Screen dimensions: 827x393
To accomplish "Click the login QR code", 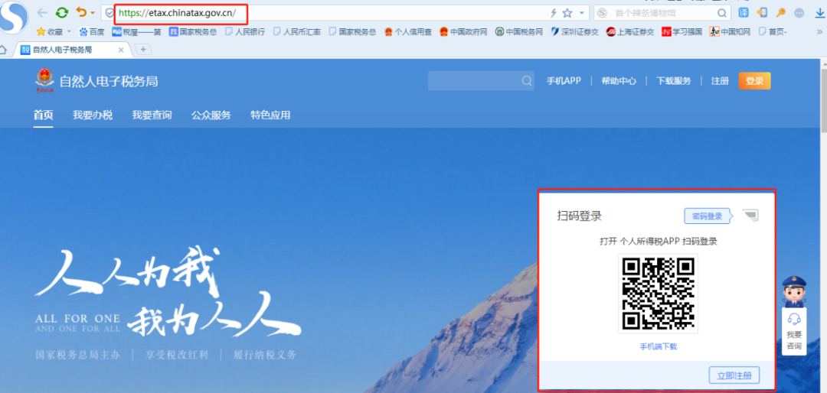I will pos(659,294).
